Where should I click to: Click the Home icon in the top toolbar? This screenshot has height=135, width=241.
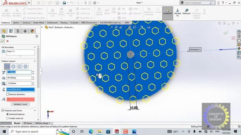(38, 3)
